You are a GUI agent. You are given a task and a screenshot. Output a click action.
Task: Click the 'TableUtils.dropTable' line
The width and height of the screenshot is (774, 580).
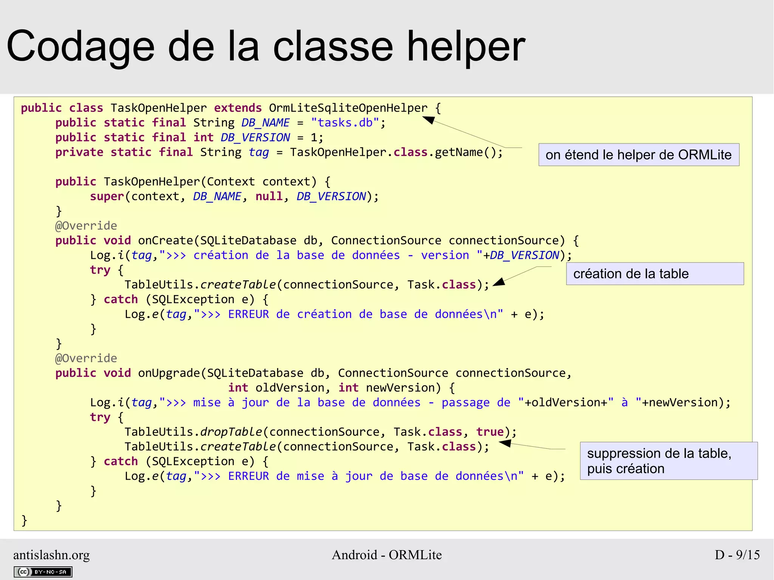click(321, 432)
